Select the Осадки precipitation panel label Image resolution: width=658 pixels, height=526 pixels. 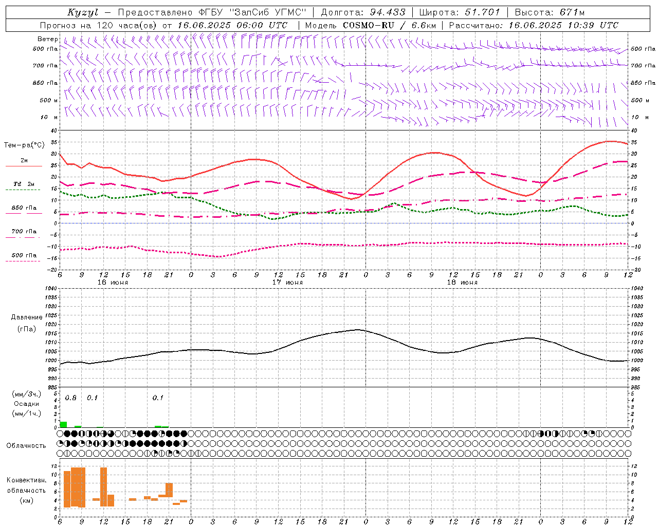(27, 404)
